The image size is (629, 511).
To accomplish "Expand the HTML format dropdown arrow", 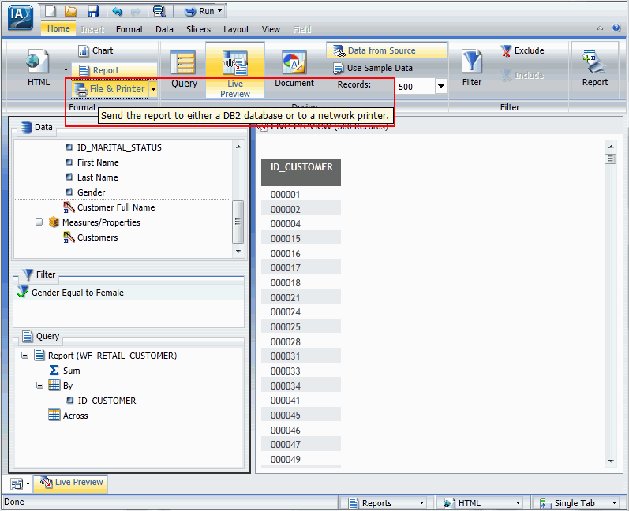I will coord(66,69).
